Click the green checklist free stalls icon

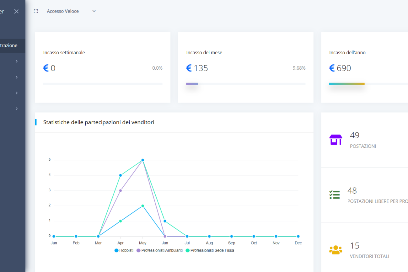(335, 195)
